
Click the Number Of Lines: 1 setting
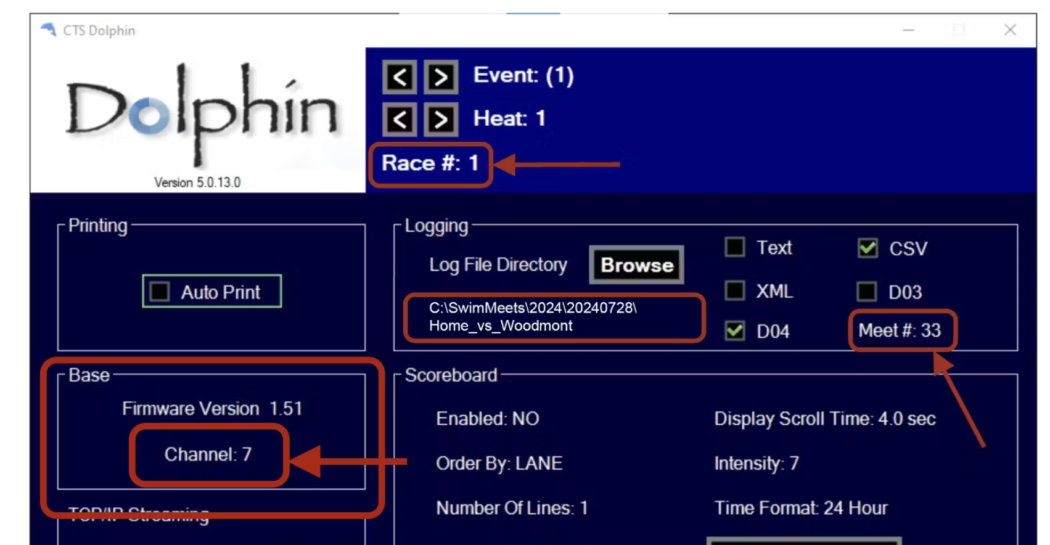pyautogui.click(x=512, y=508)
